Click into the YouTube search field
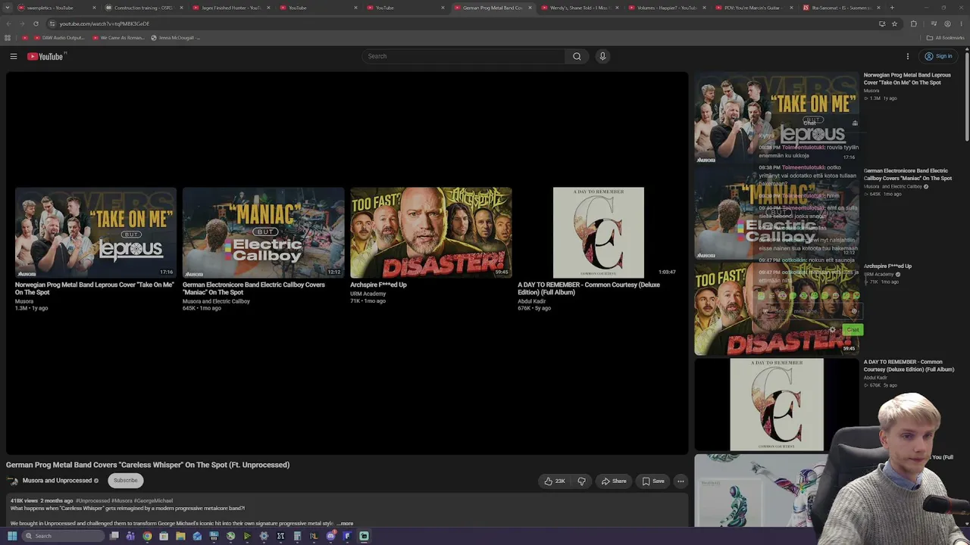 pos(463,56)
